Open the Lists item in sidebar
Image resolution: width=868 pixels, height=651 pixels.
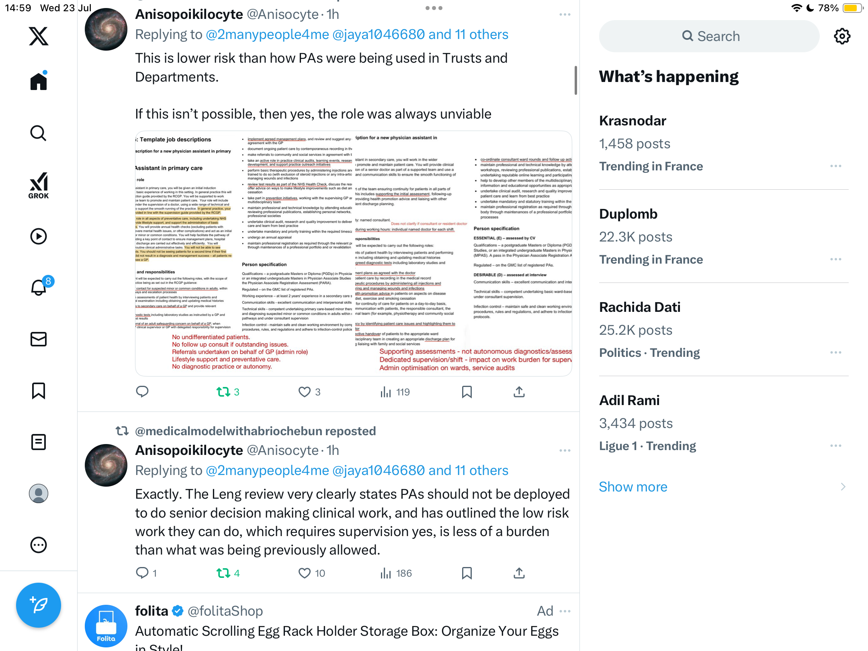click(39, 442)
